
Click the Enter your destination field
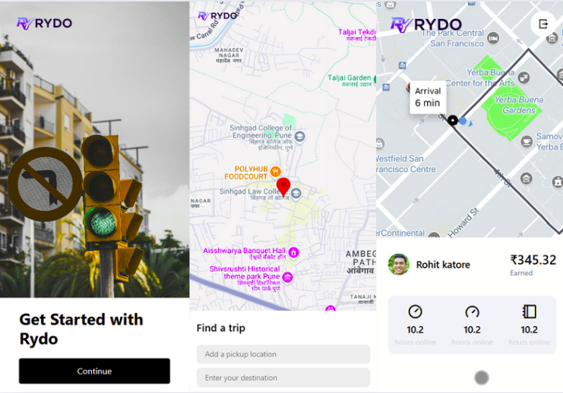click(x=283, y=378)
